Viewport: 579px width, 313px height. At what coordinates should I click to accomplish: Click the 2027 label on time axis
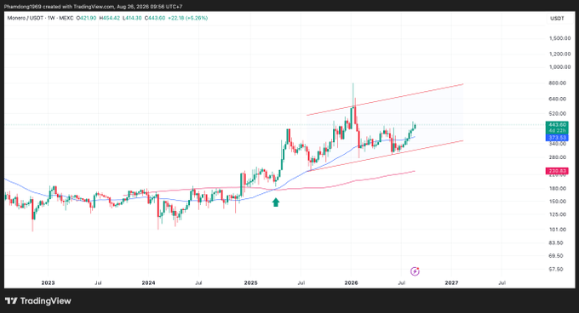[451, 282]
